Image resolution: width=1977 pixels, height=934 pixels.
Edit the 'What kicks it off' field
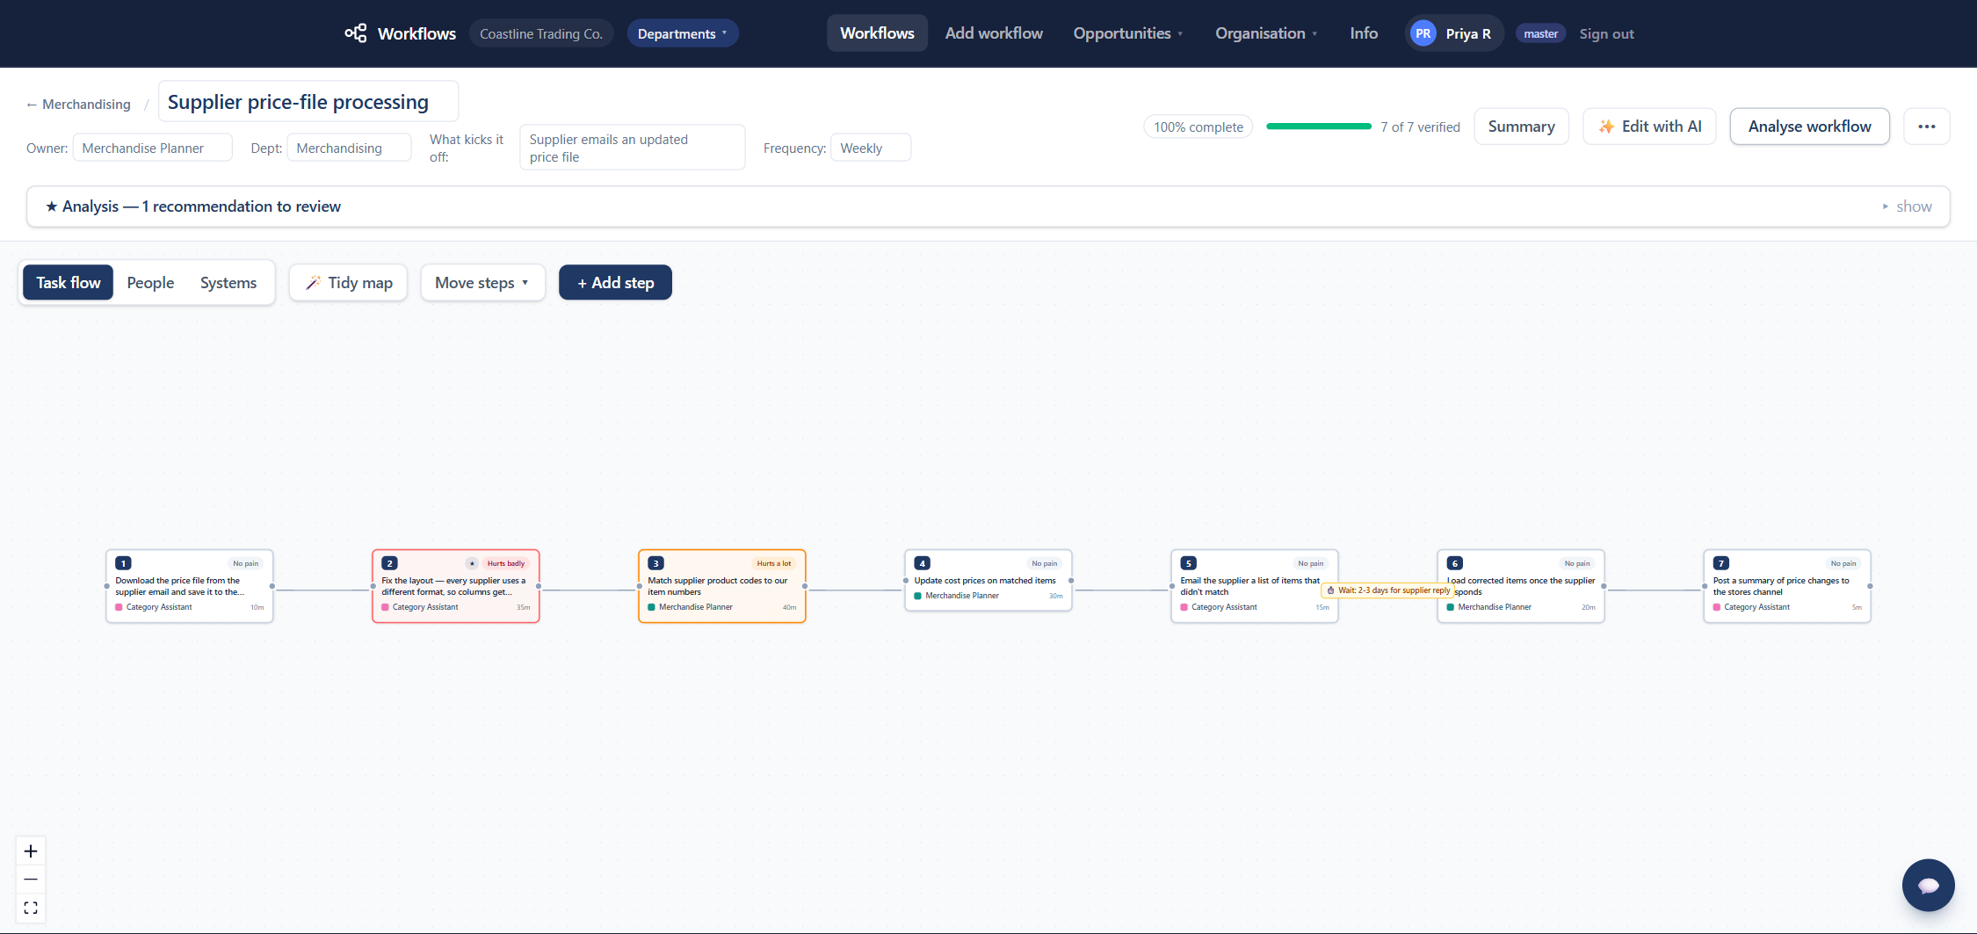tap(633, 148)
